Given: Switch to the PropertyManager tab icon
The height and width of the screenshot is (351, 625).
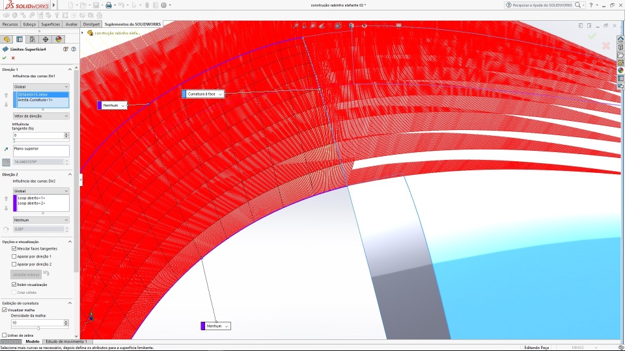Looking at the screenshot, I should pos(19,39).
